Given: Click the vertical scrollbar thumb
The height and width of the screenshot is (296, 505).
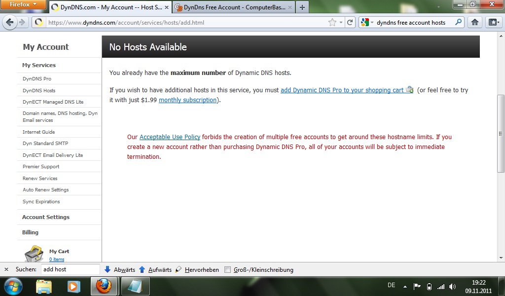Looking at the screenshot, I should [501, 134].
